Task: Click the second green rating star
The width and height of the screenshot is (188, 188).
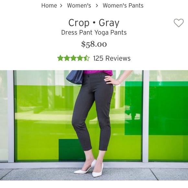Action: point(67,58)
